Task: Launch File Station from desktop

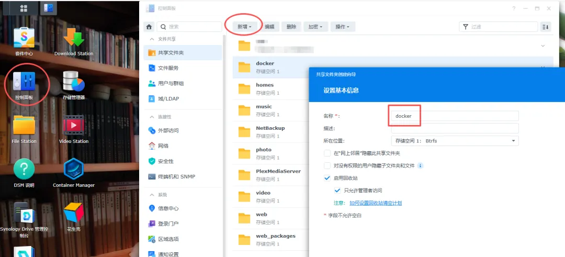Action: point(24,129)
